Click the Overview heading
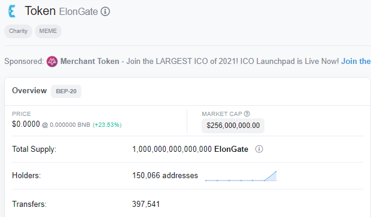The height and width of the screenshot is (217, 371). coord(29,91)
